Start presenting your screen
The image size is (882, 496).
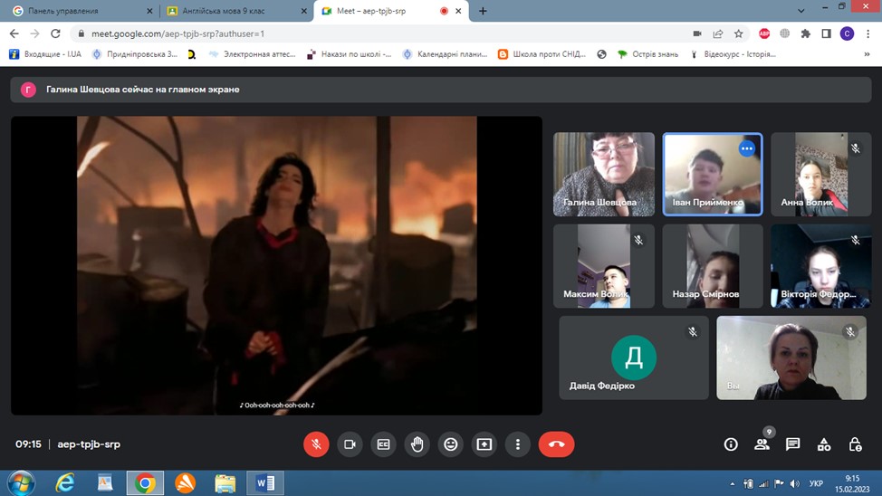point(484,444)
